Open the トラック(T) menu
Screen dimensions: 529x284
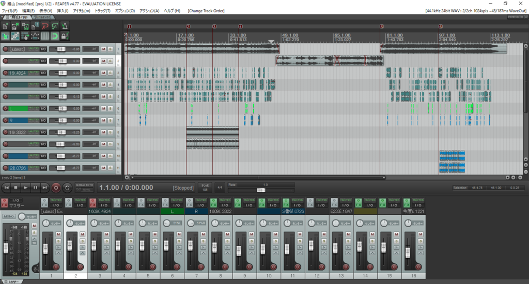point(102,11)
